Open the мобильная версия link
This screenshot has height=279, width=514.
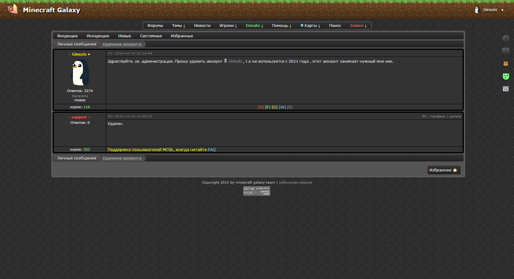(296, 182)
